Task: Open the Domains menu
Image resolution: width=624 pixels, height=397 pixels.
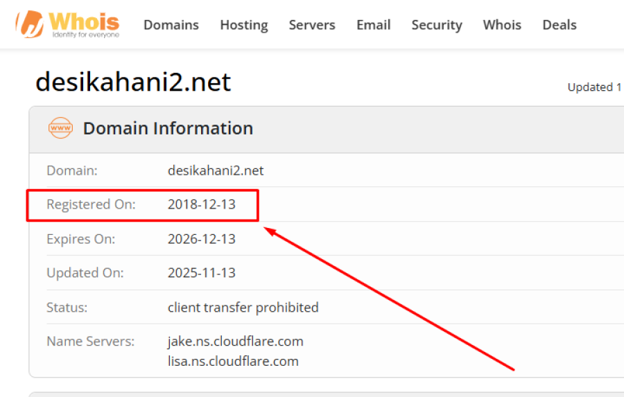Action: (171, 25)
